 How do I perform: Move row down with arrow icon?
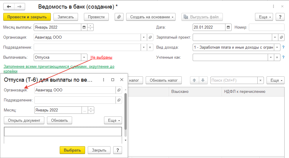[x=202, y=80]
